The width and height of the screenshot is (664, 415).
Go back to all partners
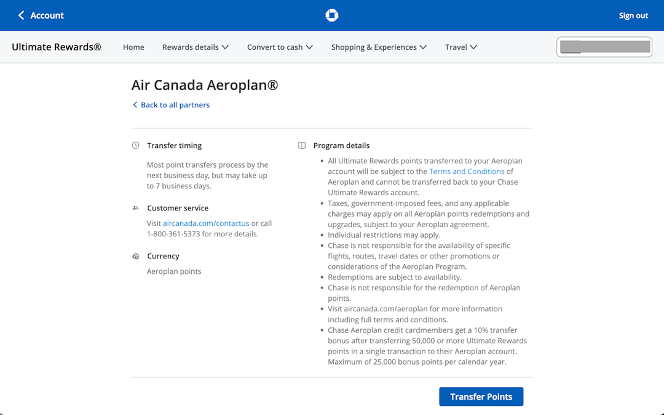pyautogui.click(x=175, y=105)
